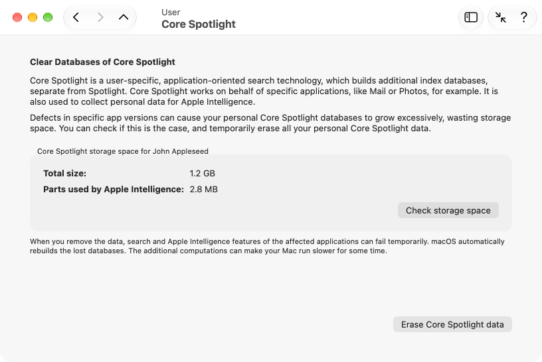Click the Total size label
This screenshot has width=542, height=362.
(x=64, y=173)
